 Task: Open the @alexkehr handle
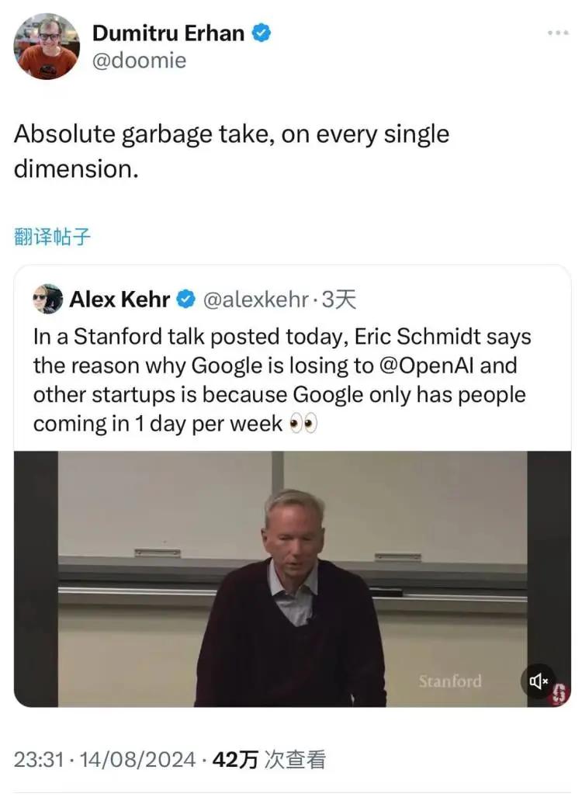255,300
